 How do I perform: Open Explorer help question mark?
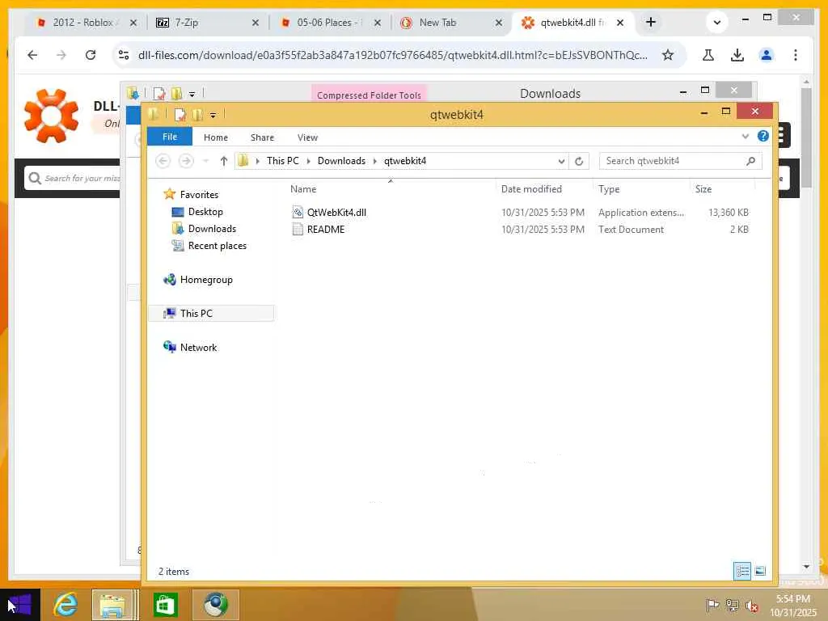pos(763,136)
